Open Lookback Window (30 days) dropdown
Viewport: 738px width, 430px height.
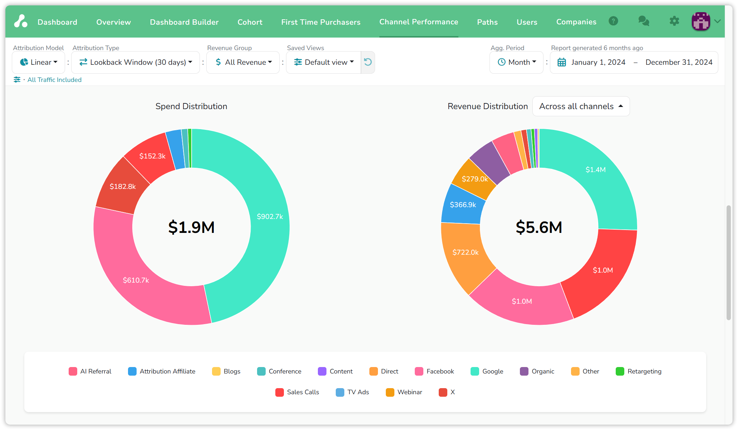pos(136,62)
